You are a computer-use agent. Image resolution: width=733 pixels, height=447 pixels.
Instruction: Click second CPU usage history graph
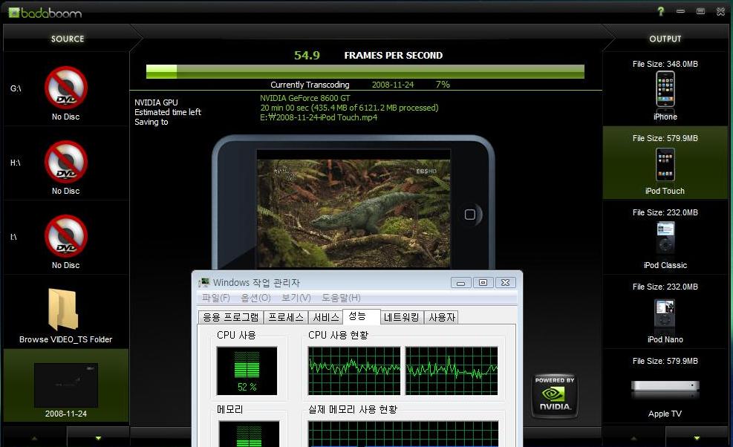452,371
